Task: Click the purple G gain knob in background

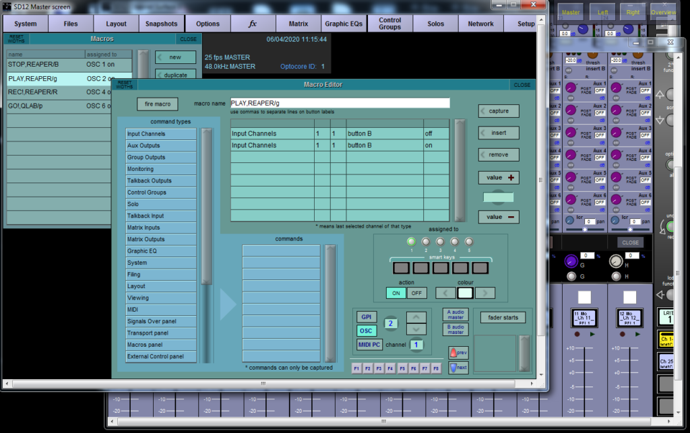Action: tap(571, 261)
